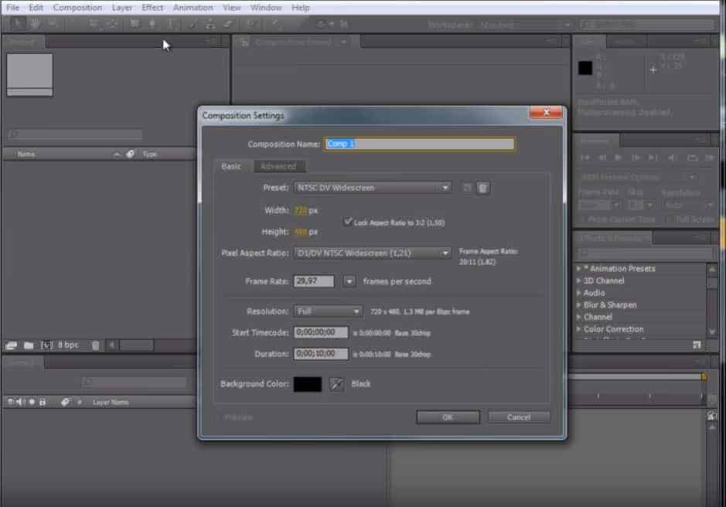Go to first frame in Preview panel
The width and height of the screenshot is (726, 507).
pos(585,158)
